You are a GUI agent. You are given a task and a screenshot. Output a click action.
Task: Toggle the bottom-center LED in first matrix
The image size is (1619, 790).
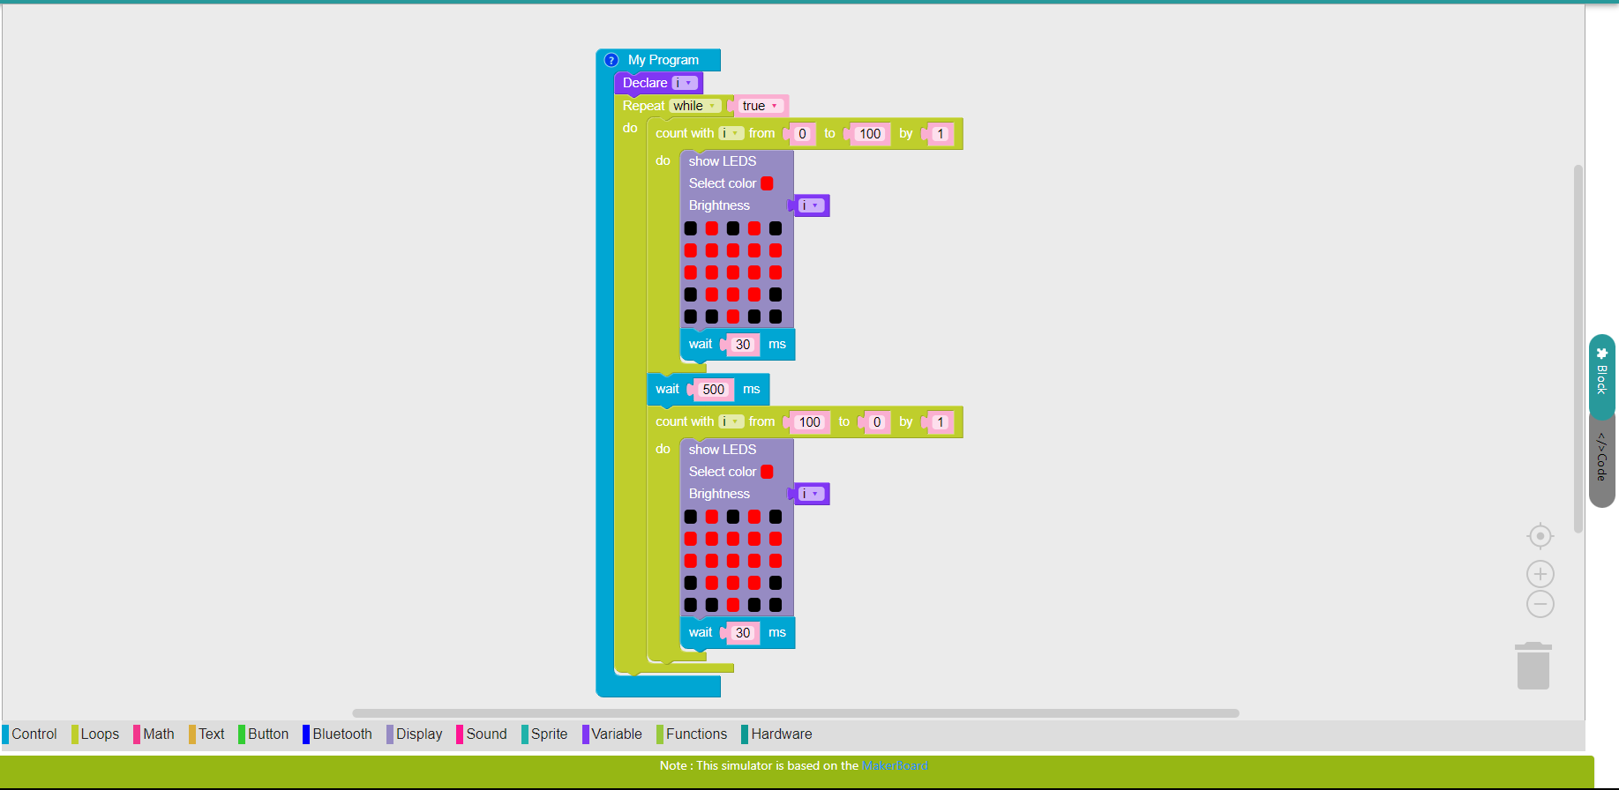[733, 317]
